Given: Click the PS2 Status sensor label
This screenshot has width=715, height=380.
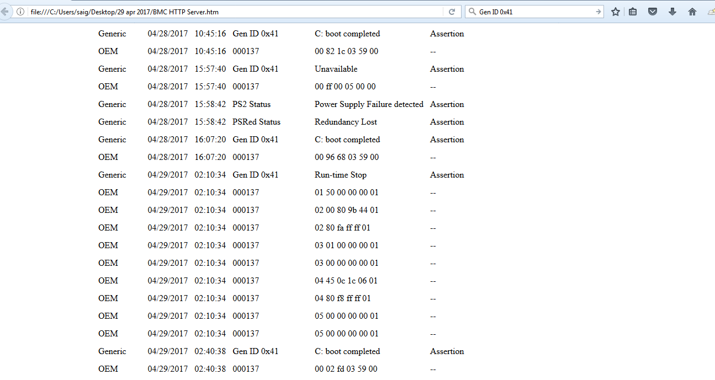Looking at the screenshot, I should [x=251, y=104].
